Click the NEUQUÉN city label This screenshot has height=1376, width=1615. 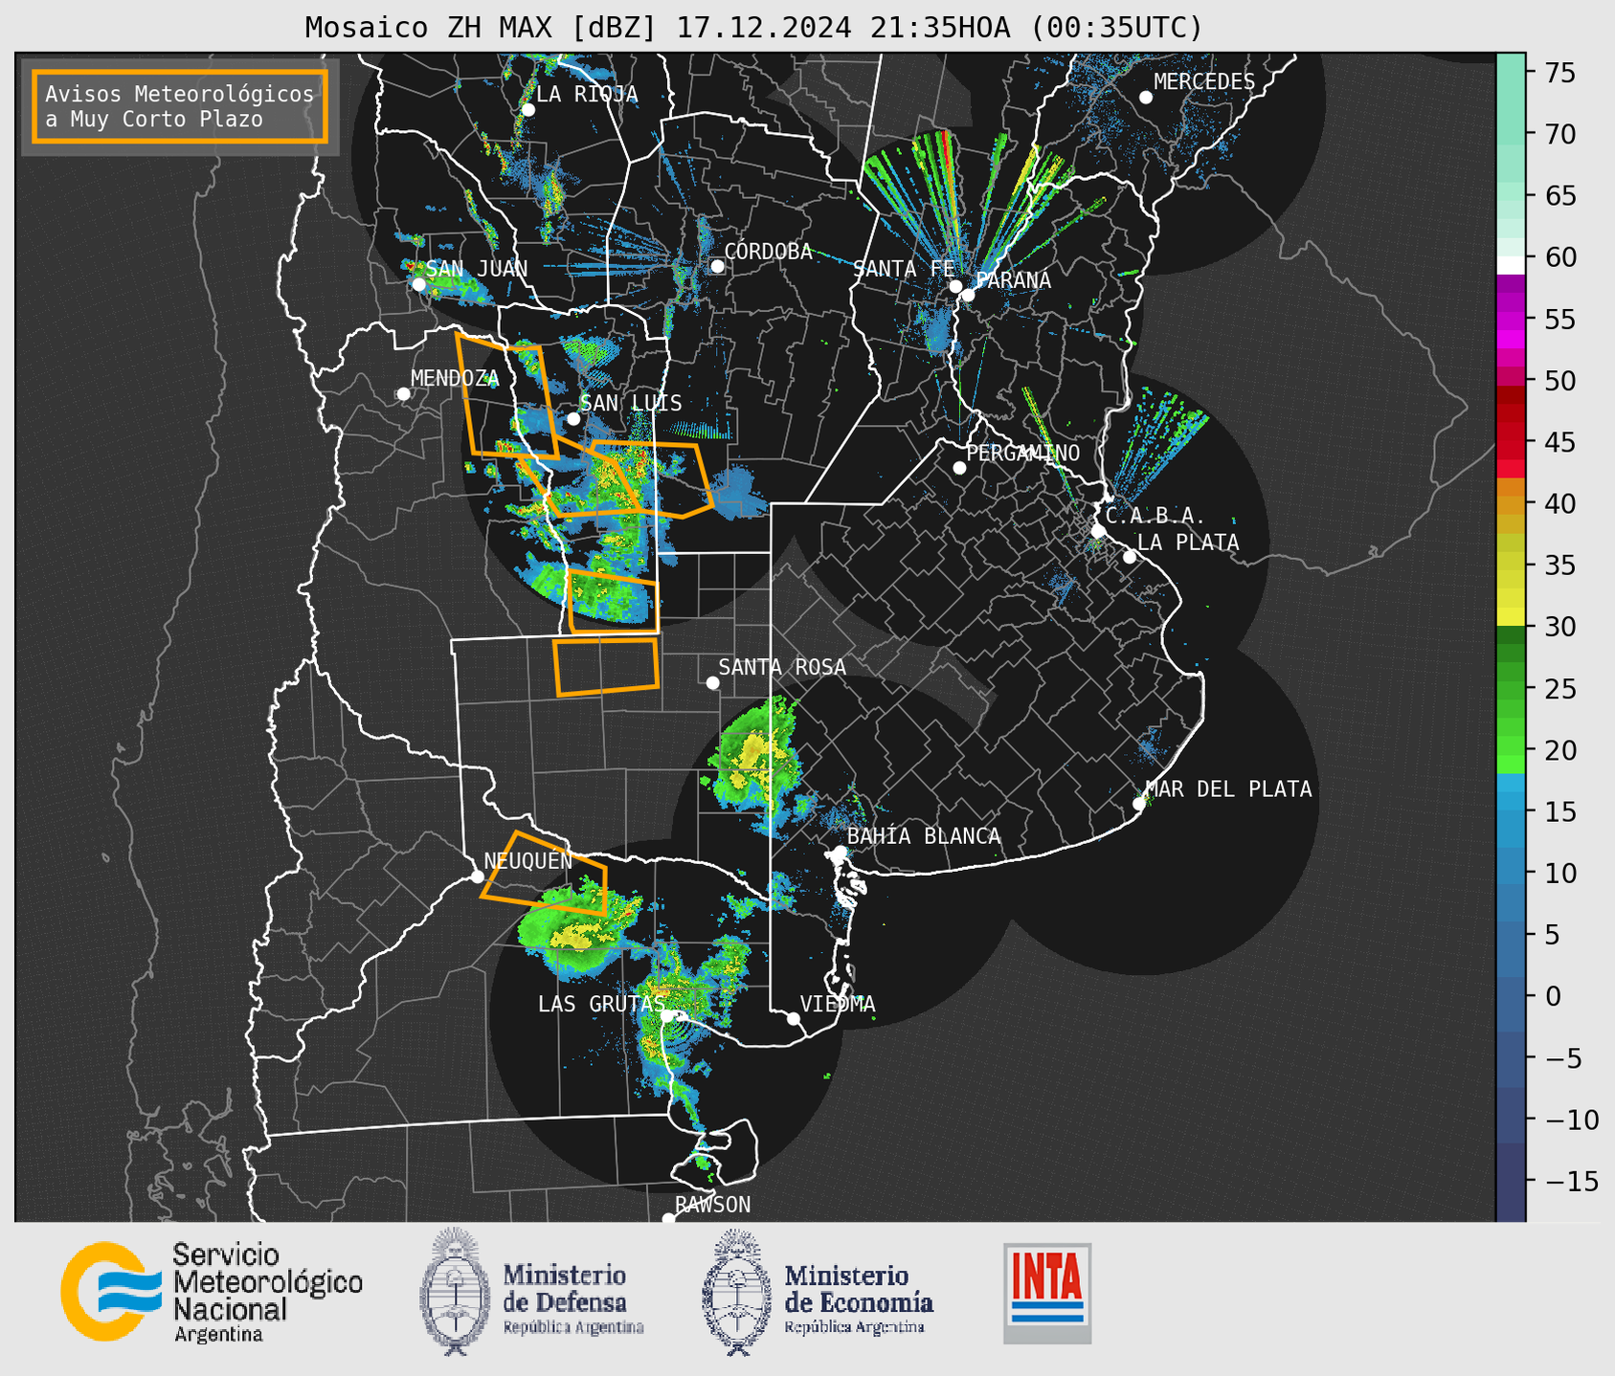(527, 860)
